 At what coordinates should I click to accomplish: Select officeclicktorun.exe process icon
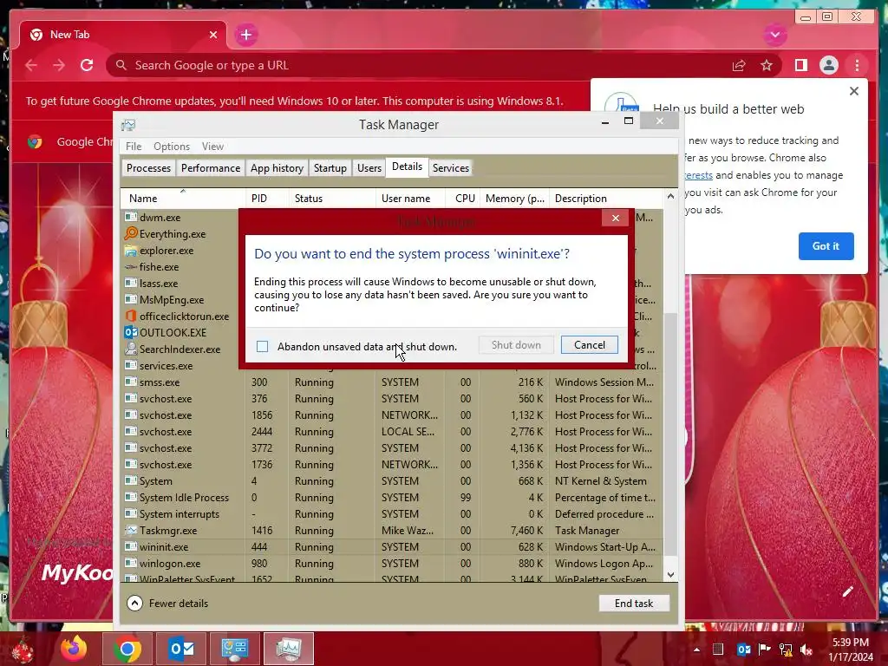point(131,316)
